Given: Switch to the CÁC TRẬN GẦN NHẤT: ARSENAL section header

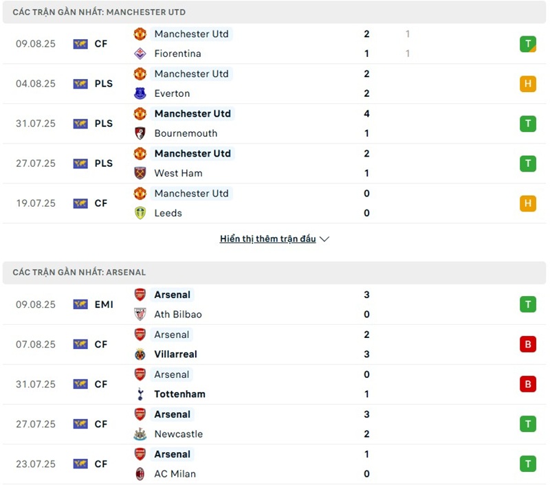Looking at the screenshot, I should tap(78, 272).
